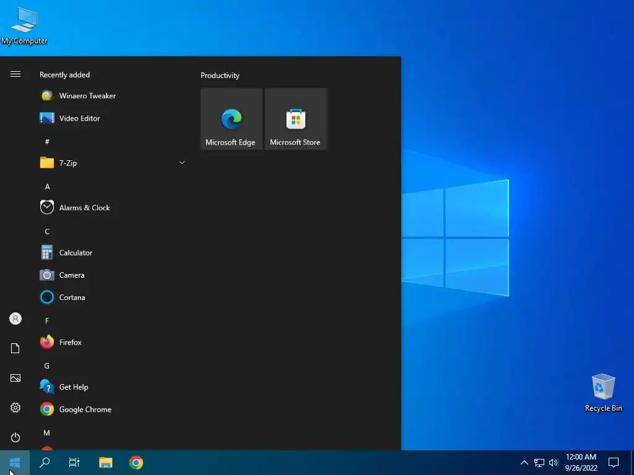634x475 pixels.
Task: Open the Camera app
Action: click(113, 275)
